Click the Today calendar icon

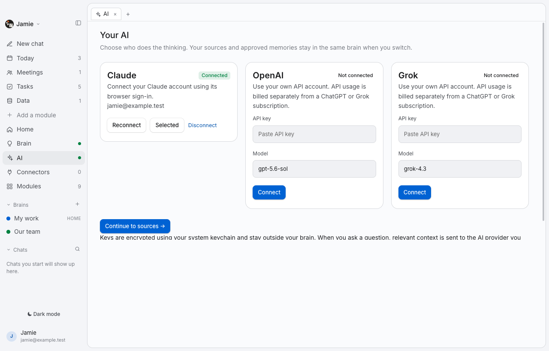[9, 58]
